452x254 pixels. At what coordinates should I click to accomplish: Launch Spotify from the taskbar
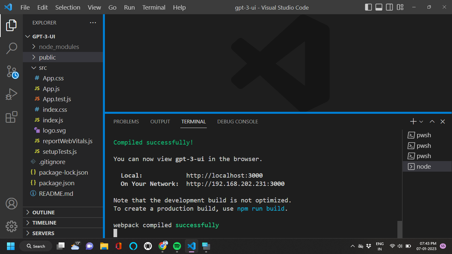pyautogui.click(x=177, y=246)
